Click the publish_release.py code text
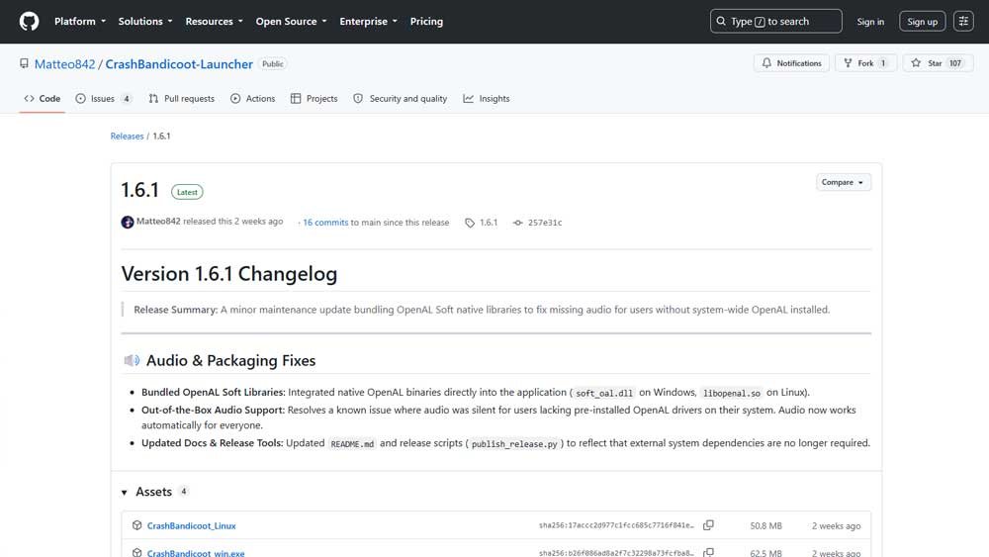Viewport: 989px width, 557px height. 514,444
